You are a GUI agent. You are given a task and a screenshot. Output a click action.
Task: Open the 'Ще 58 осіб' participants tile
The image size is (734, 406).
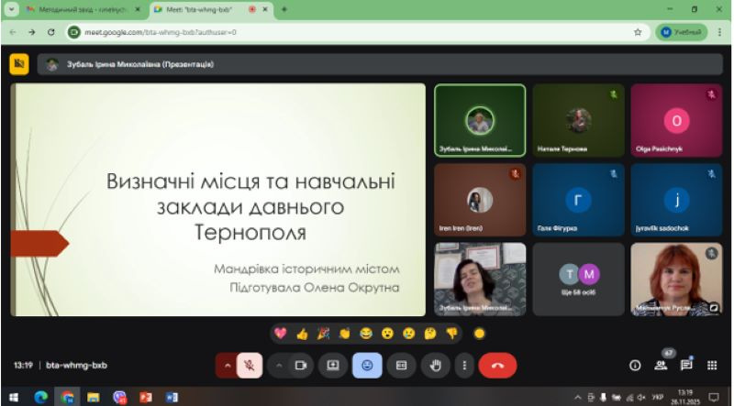pyautogui.click(x=578, y=279)
